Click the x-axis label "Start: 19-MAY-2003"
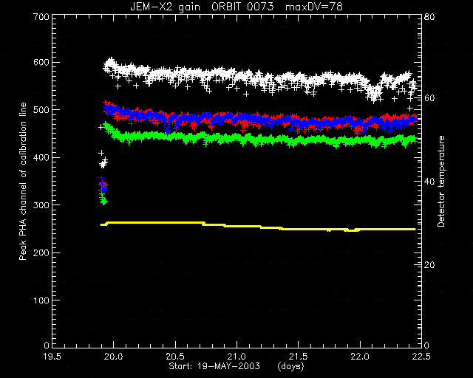 [214, 366]
